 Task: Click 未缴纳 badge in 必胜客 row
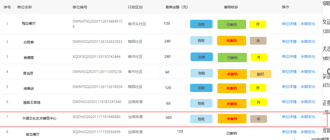[232, 41]
